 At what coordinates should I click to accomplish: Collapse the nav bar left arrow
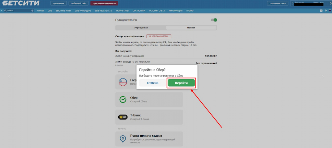pos(2,10)
